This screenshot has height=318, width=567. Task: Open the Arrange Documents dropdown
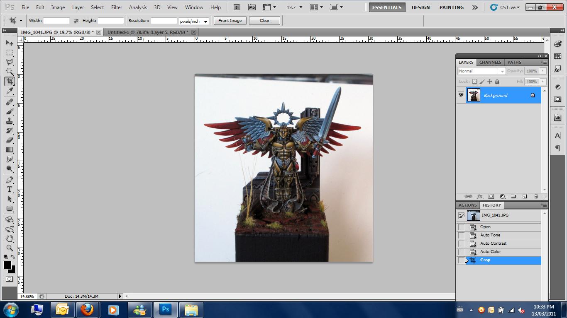tap(317, 7)
